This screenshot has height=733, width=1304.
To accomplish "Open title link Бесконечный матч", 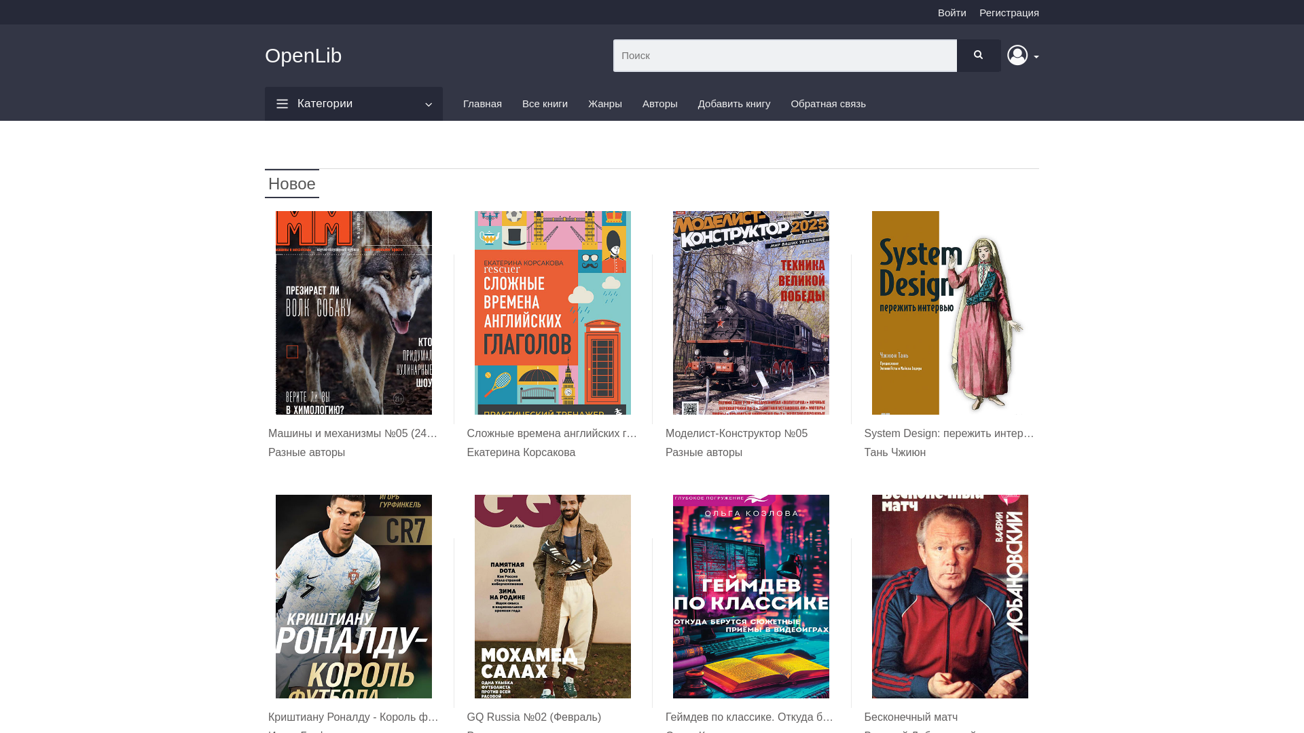I will coord(911,717).
